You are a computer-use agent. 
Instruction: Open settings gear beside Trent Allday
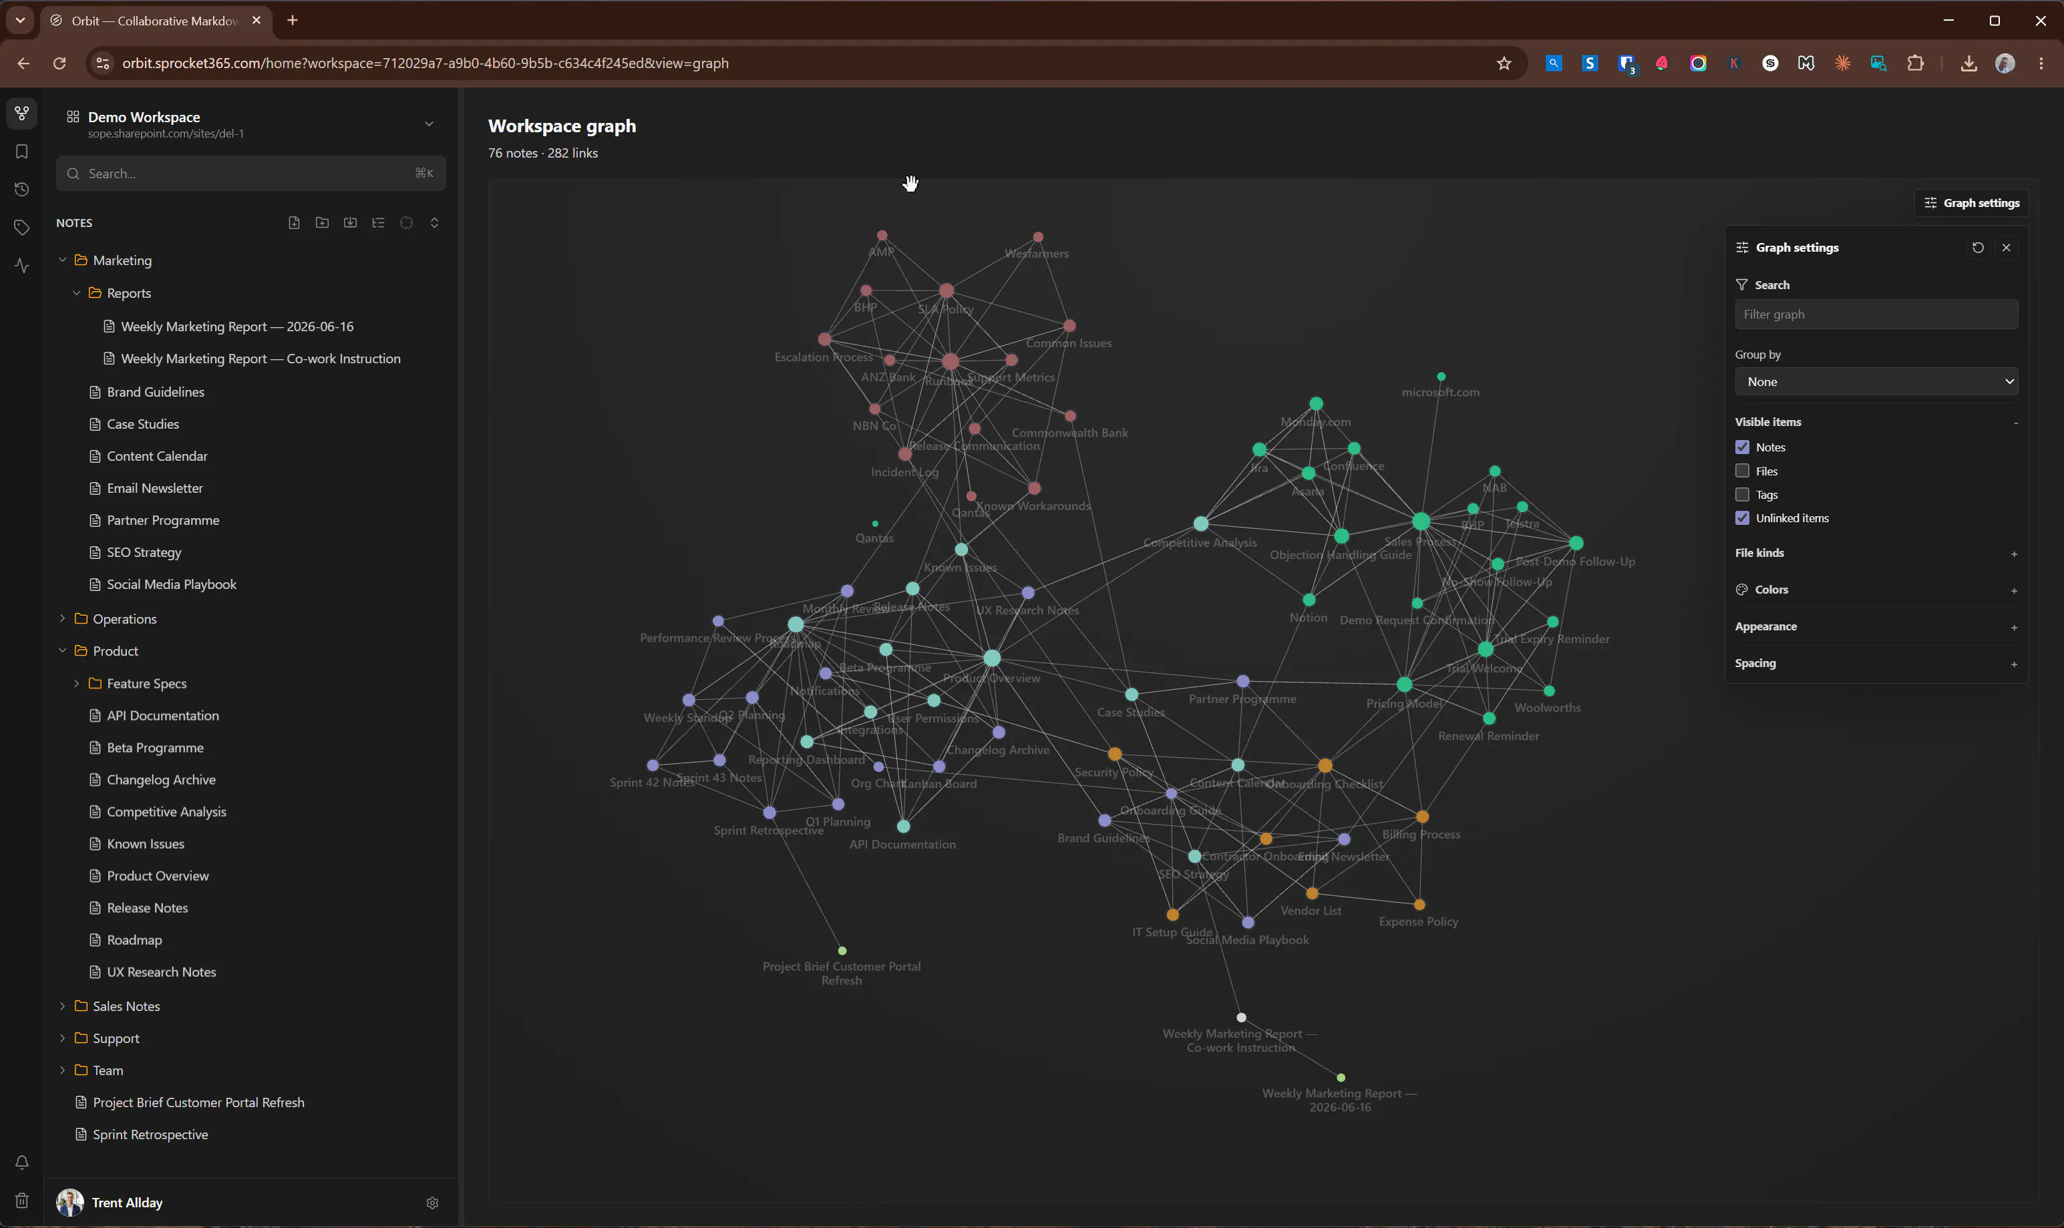pyautogui.click(x=432, y=1203)
